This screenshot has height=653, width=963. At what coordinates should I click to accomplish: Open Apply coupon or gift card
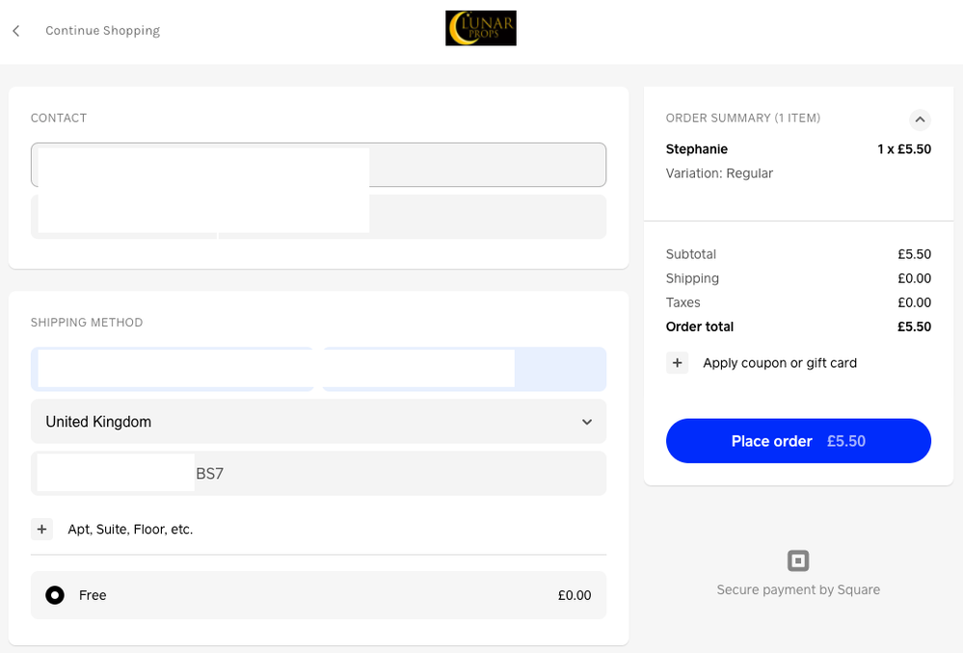(779, 363)
